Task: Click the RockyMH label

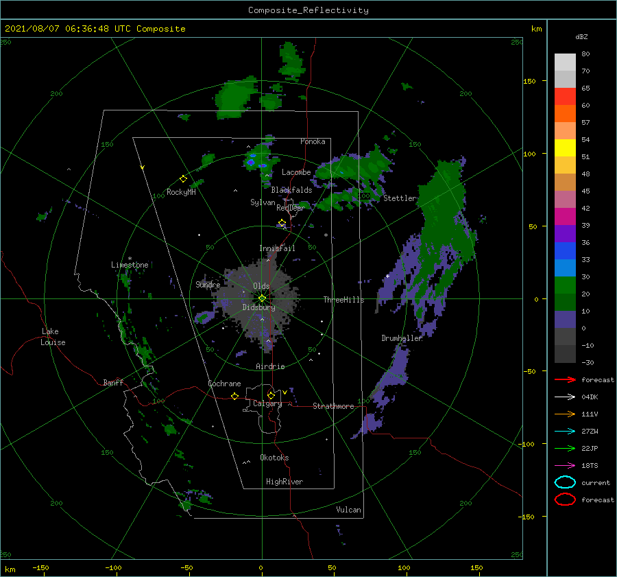Action: coord(181,192)
